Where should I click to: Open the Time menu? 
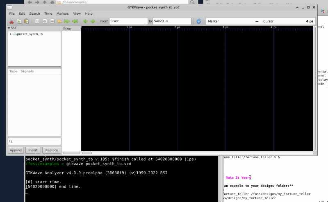pos(48,13)
